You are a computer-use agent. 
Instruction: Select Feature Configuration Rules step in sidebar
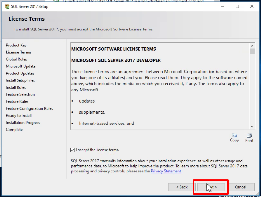(x=29, y=108)
